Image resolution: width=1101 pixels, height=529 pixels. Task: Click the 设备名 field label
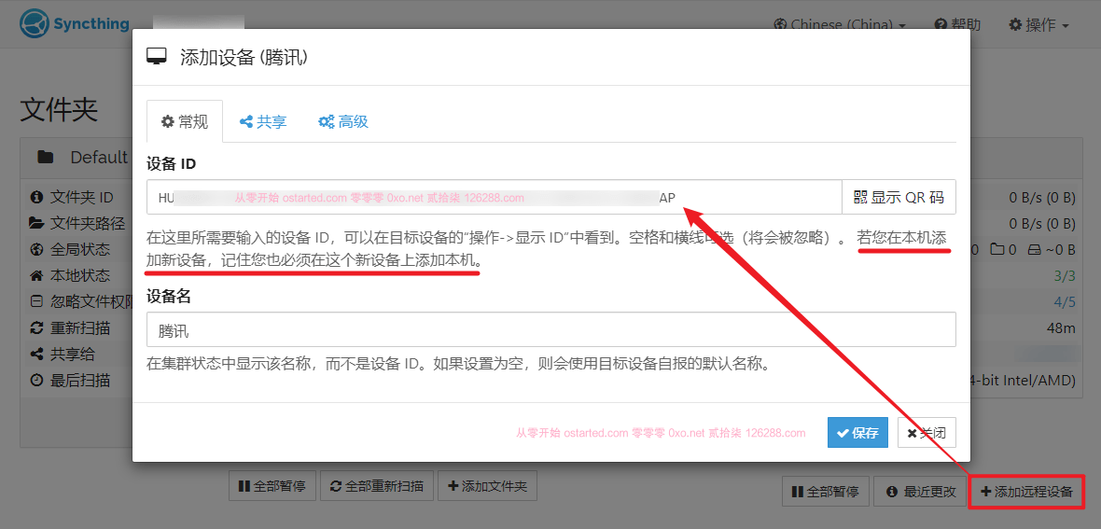169,297
